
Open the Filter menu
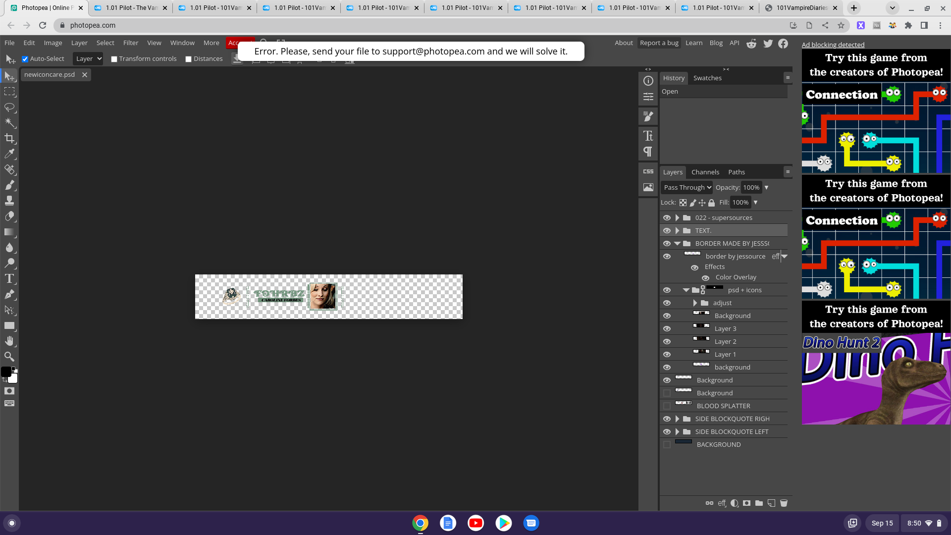click(130, 43)
